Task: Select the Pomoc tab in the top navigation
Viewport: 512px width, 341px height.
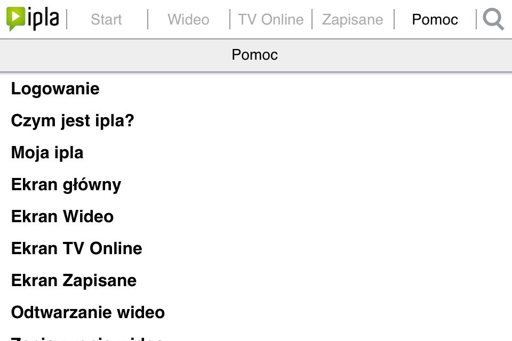Action: pyautogui.click(x=435, y=19)
